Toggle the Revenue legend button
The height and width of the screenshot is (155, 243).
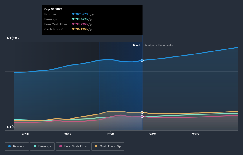17,146
